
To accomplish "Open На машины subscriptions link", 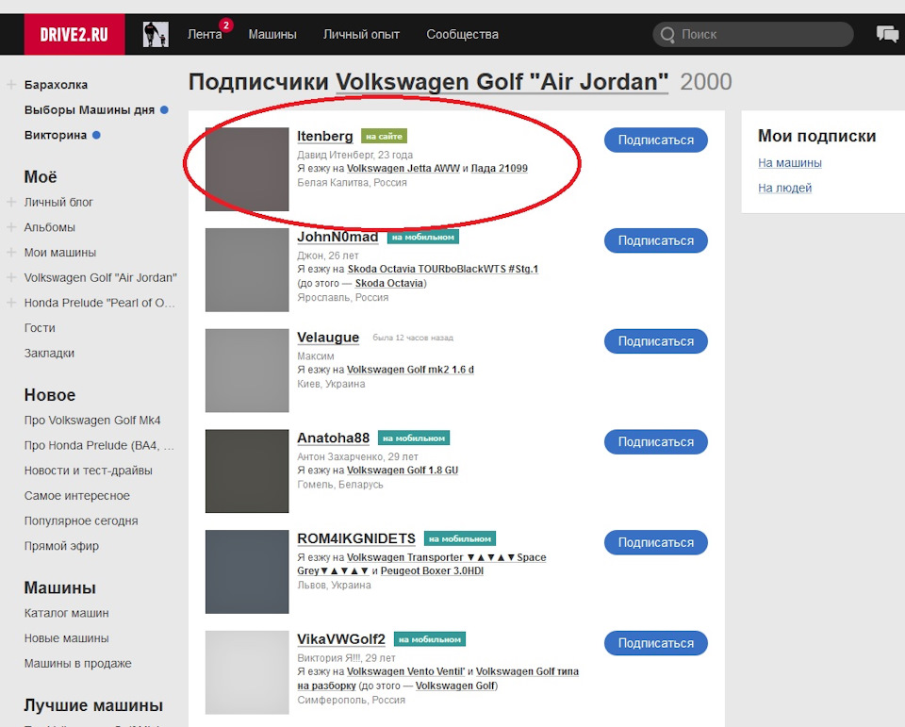I will 790,163.
